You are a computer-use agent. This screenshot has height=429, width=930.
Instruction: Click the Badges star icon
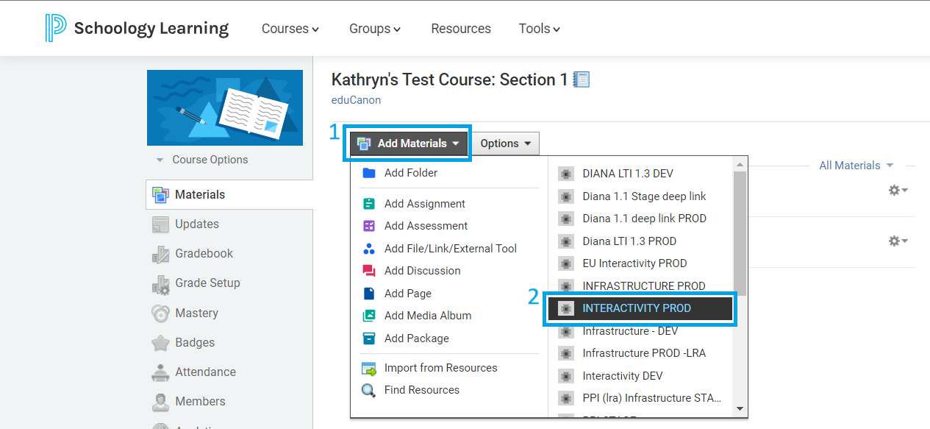click(x=160, y=343)
